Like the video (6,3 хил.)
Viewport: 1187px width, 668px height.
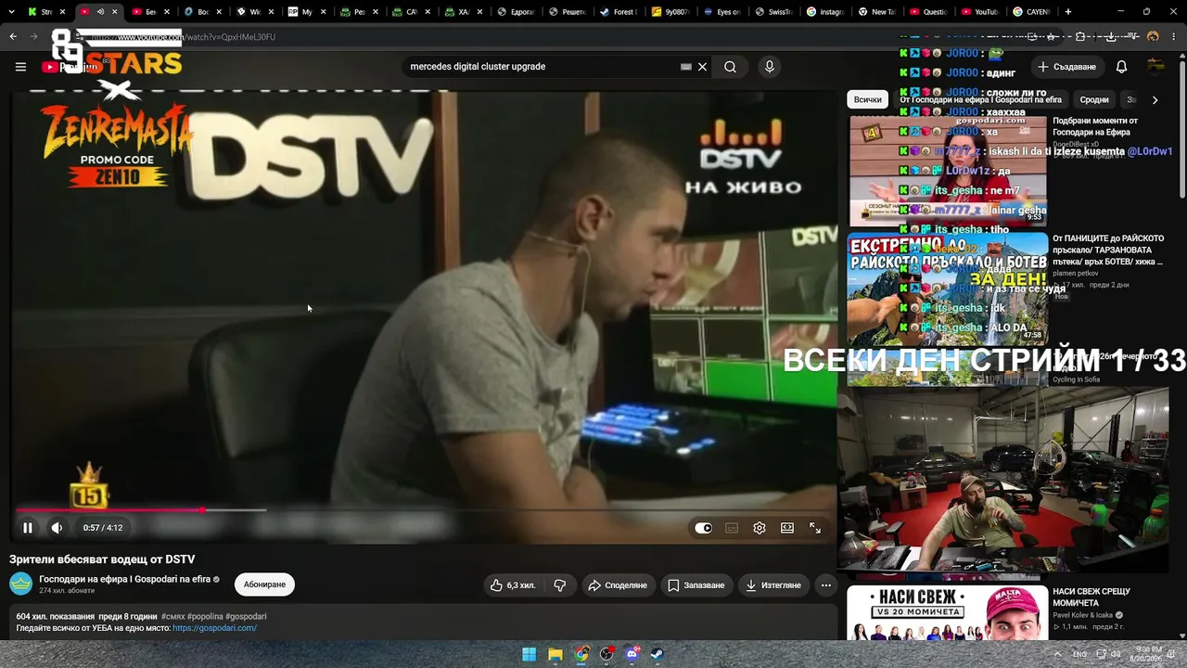point(513,585)
